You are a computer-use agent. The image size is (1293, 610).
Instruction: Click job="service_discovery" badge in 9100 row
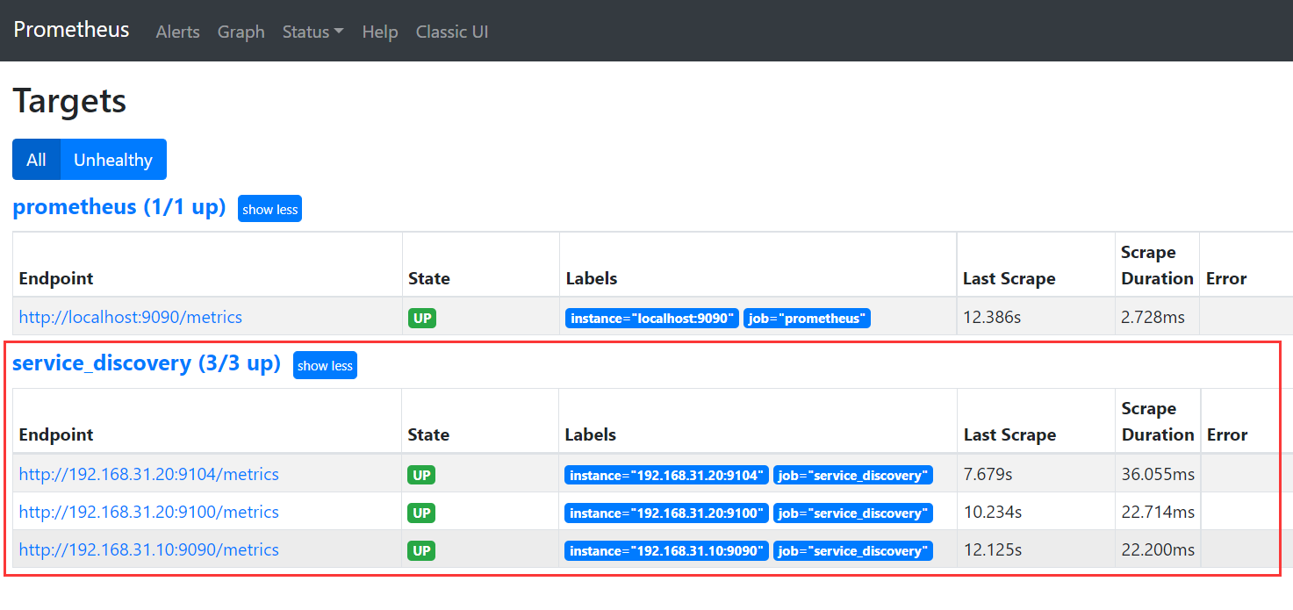853,513
